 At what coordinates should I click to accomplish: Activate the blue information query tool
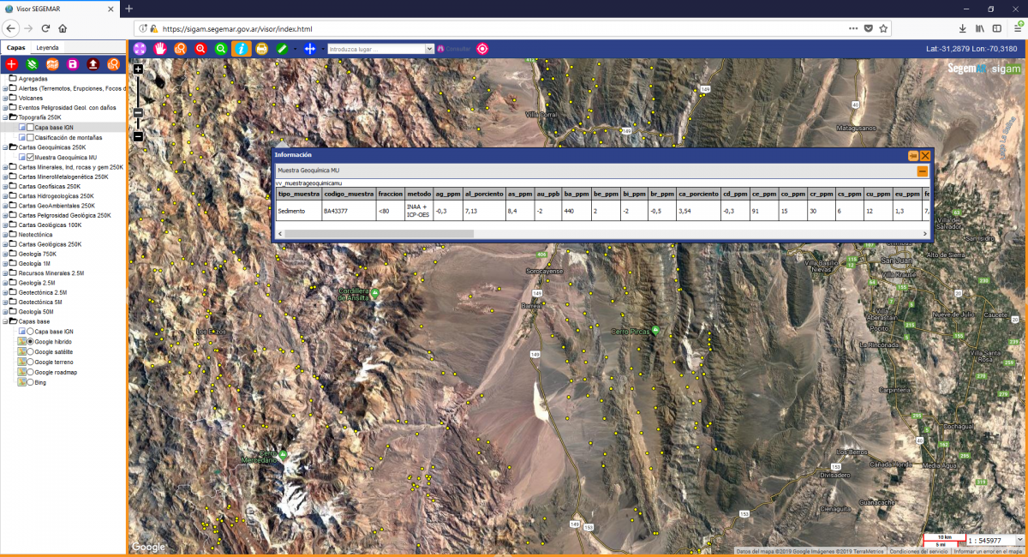coord(242,49)
